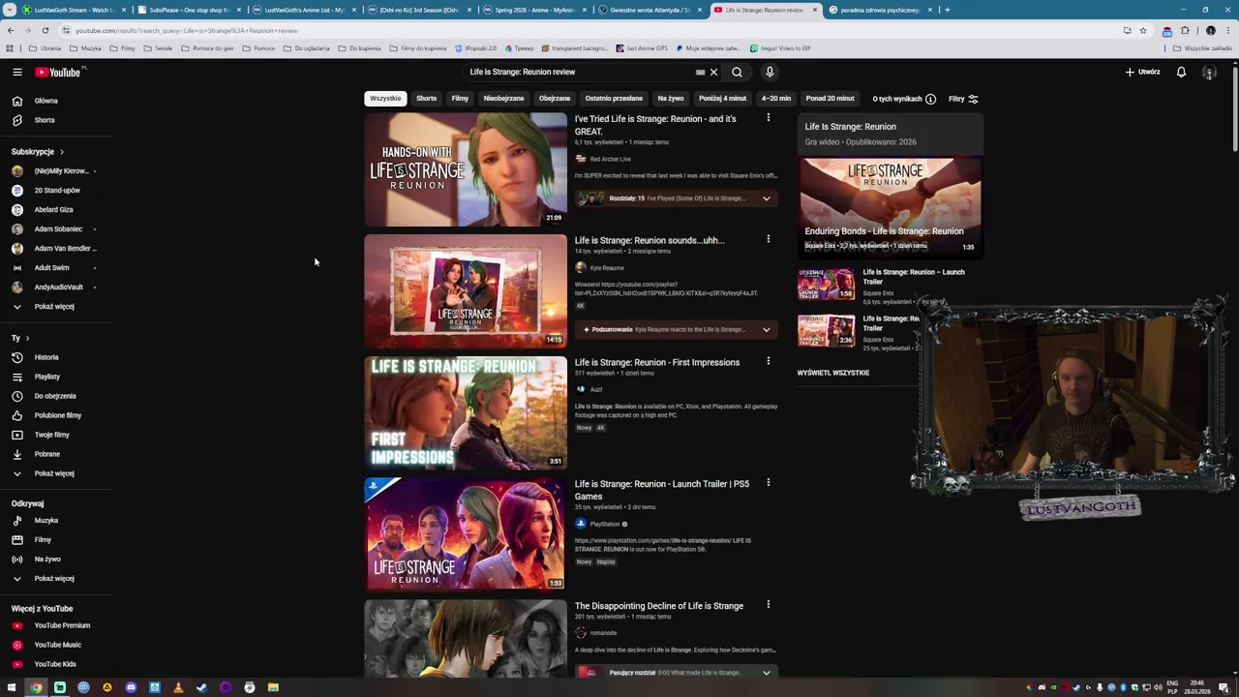This screenshot has height=697, width=1239.
Task: Open First Impressions video thumbnail
Action: pyautogui.click(x=466, y=412)
